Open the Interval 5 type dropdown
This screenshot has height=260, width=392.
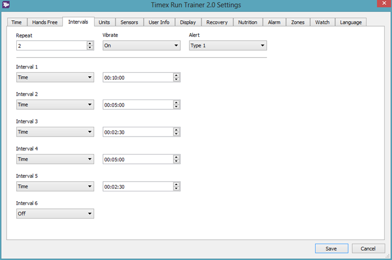pyautogui.click(x=55, y=187)
